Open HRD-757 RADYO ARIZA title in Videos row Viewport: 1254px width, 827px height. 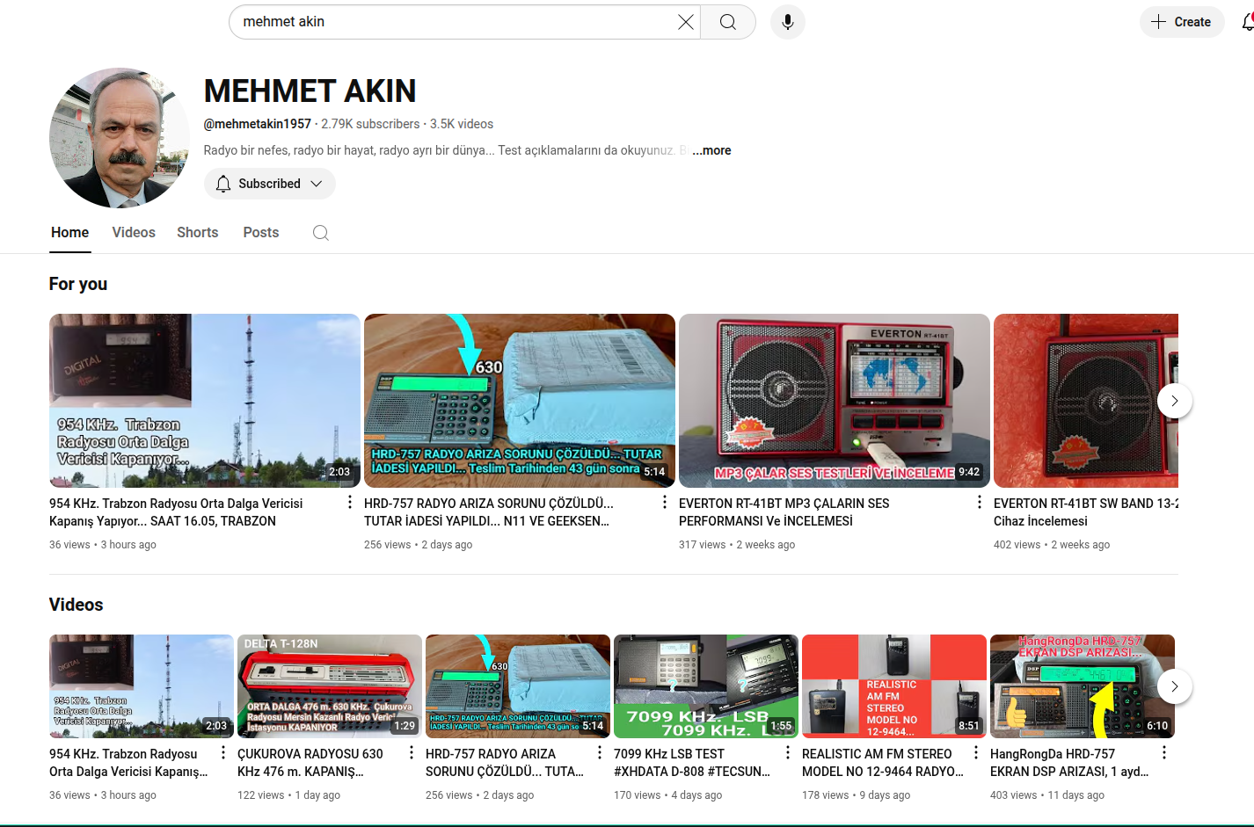(x=505, y=763)
